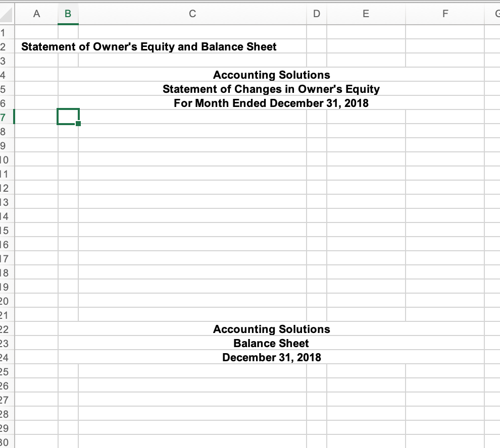Screen dimensions: 500x448
Task: Click 'For Month Ended December 31, 2018' cell
Action: pyautogui.click(x=271, y=103)
